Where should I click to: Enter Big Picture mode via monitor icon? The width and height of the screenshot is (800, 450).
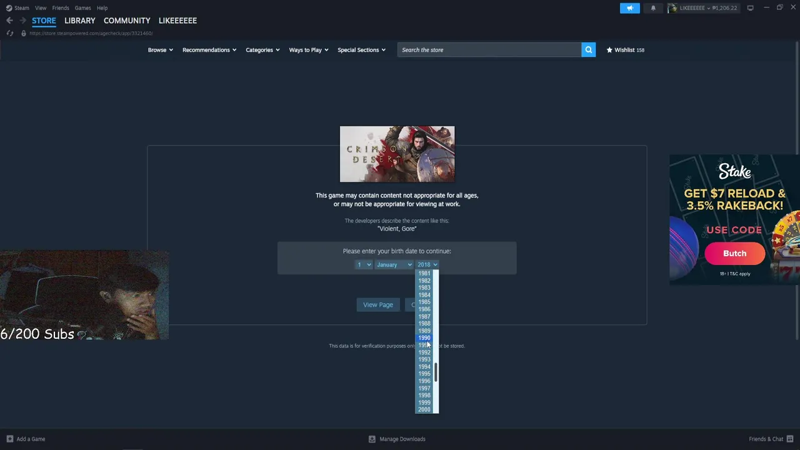750,8
